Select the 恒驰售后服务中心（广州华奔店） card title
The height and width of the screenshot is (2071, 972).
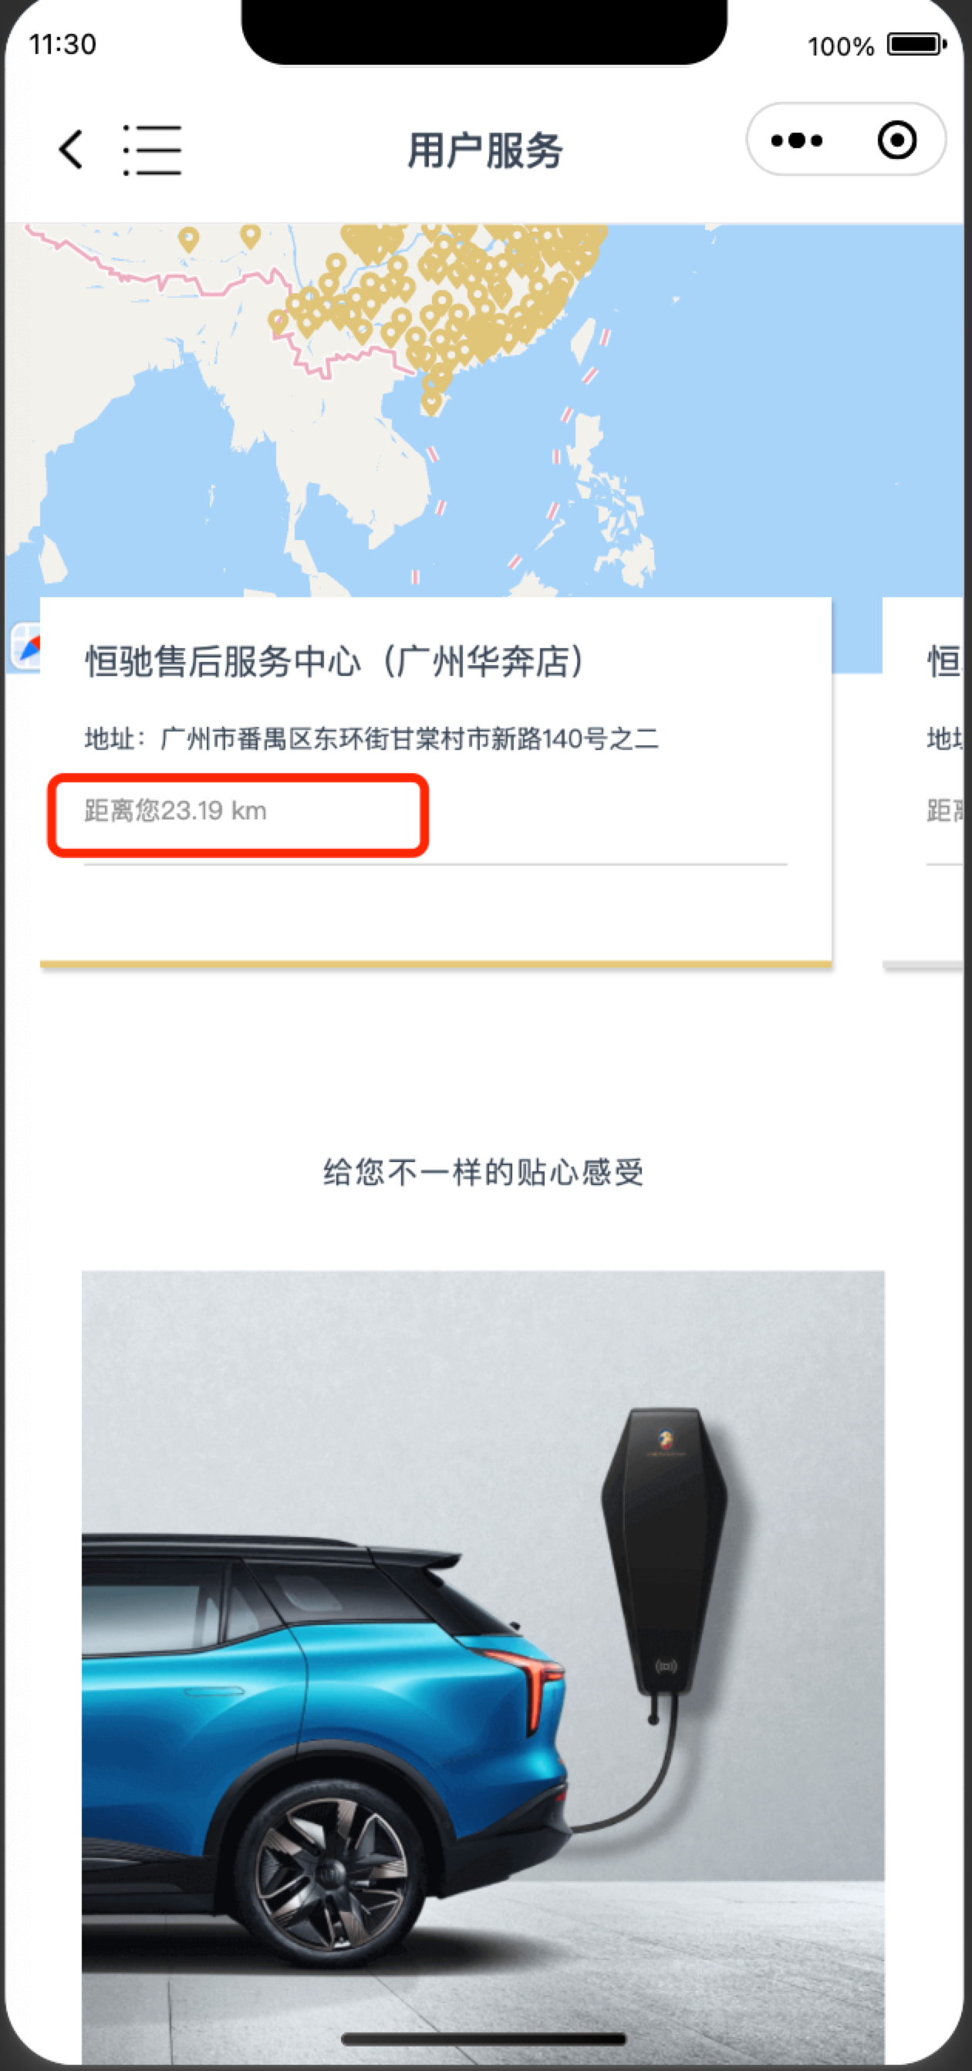(x=336, y=662)
